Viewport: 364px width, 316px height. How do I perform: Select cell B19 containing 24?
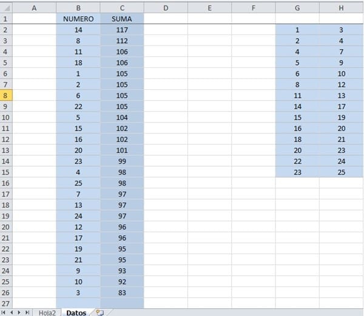tap(78, 216)
